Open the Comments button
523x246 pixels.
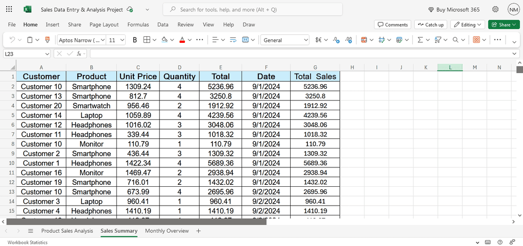click(x=393, y=24)
